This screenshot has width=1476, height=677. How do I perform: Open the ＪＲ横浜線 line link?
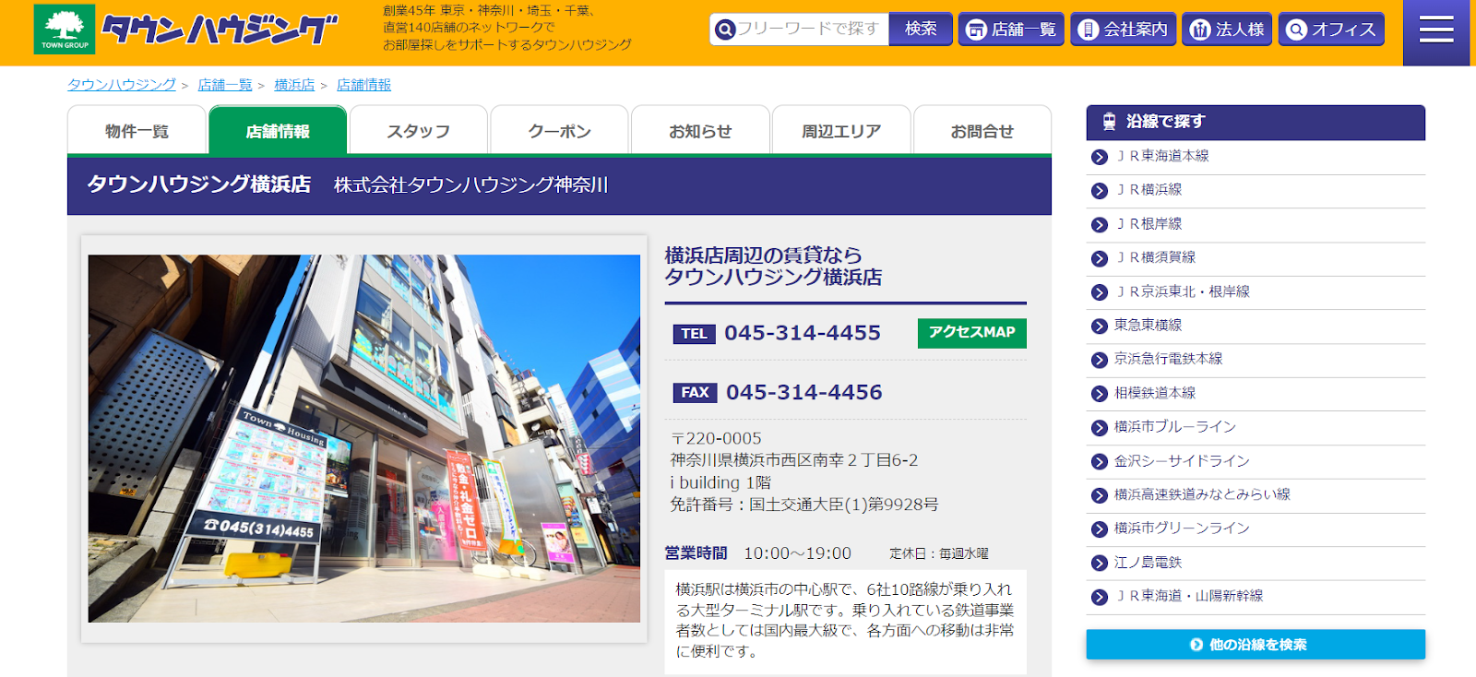coord(1149,190)
